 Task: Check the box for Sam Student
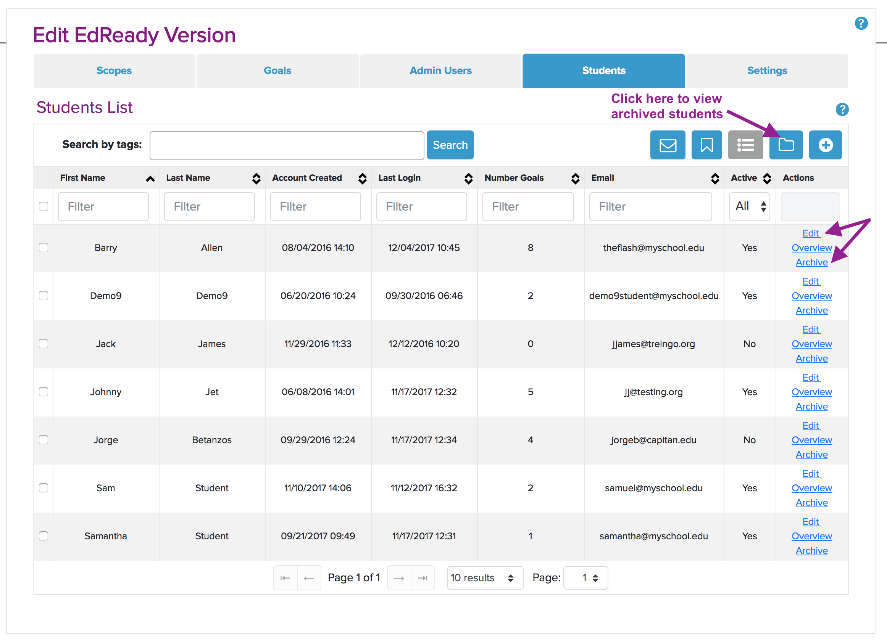(44, 488)
